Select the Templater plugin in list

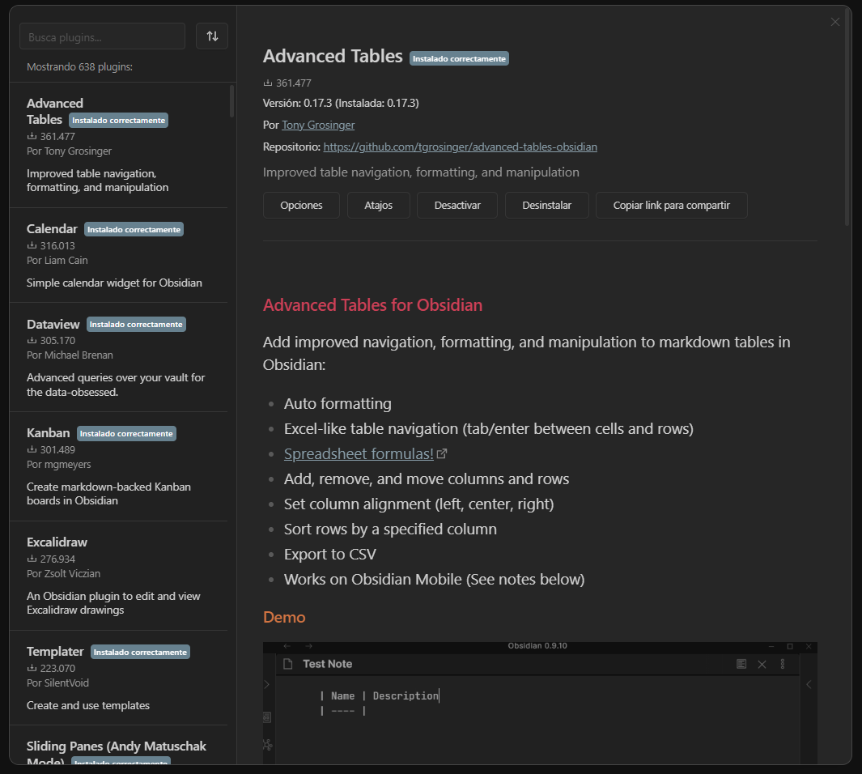119,678
